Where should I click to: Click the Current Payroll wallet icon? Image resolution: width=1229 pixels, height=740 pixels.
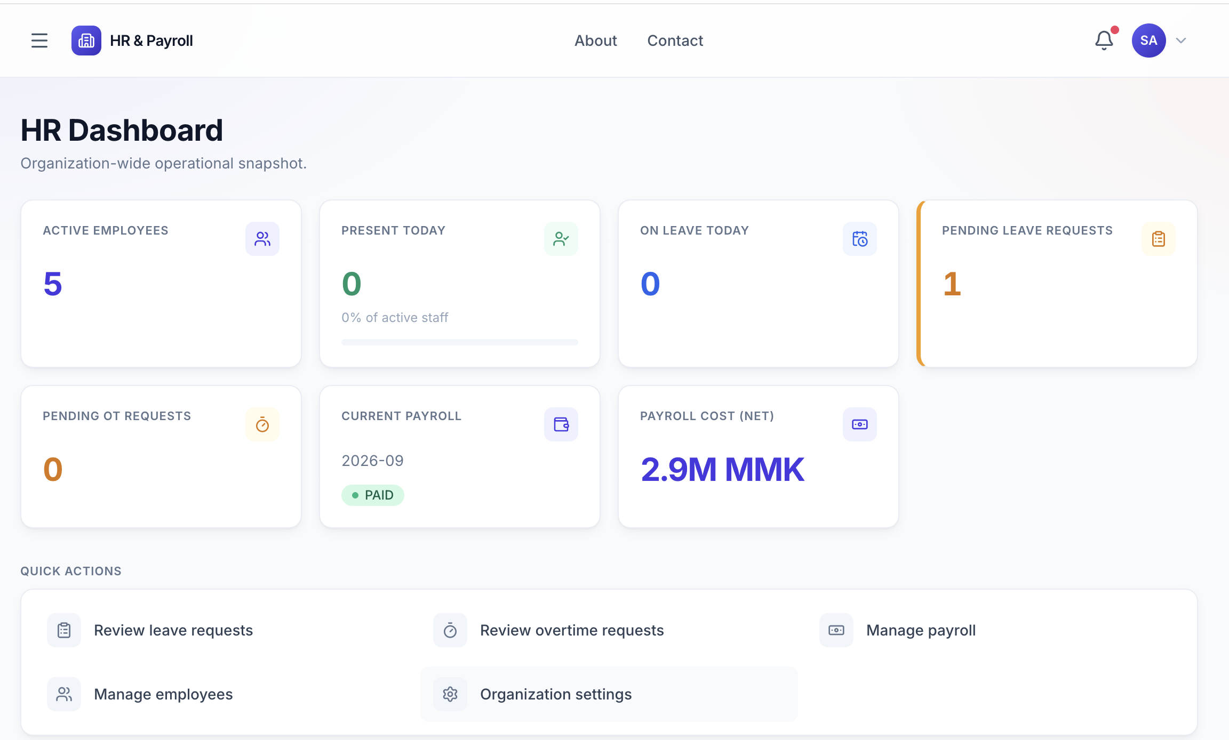click(x=561, y=424)
